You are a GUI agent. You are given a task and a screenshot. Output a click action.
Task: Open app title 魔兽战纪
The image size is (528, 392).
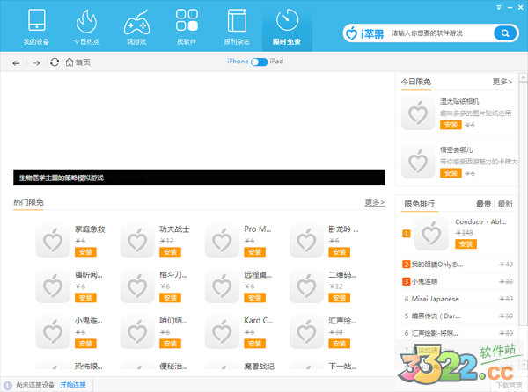[x=260, y=367]
